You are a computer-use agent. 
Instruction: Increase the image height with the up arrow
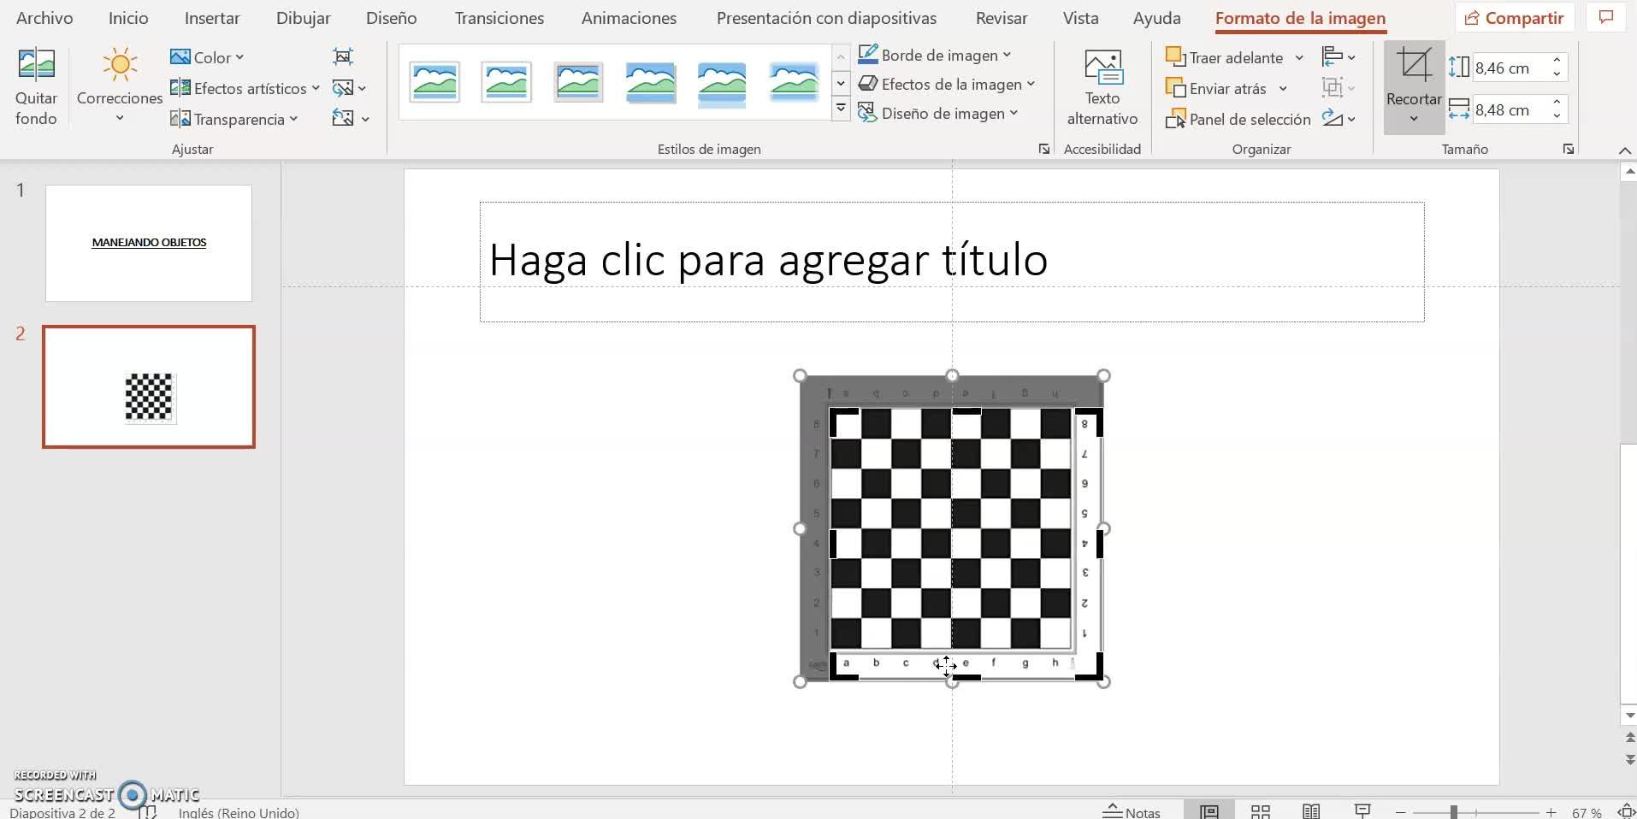click(1557, 61)
